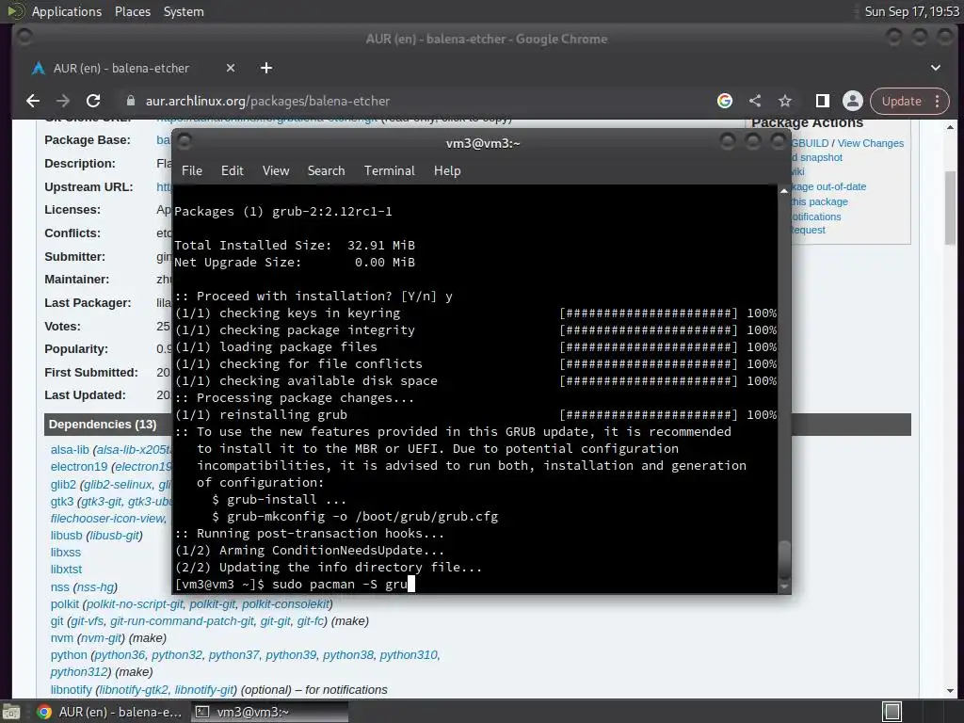Open the Applications menu
The width and height of the screenshot is (964, 723).
(67, 11)
